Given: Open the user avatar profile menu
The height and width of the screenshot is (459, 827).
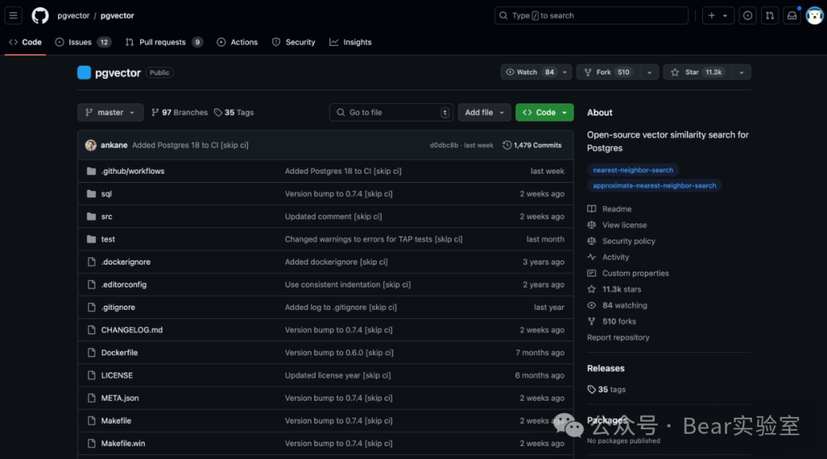Looking at the screenshot, I should 814,16.
